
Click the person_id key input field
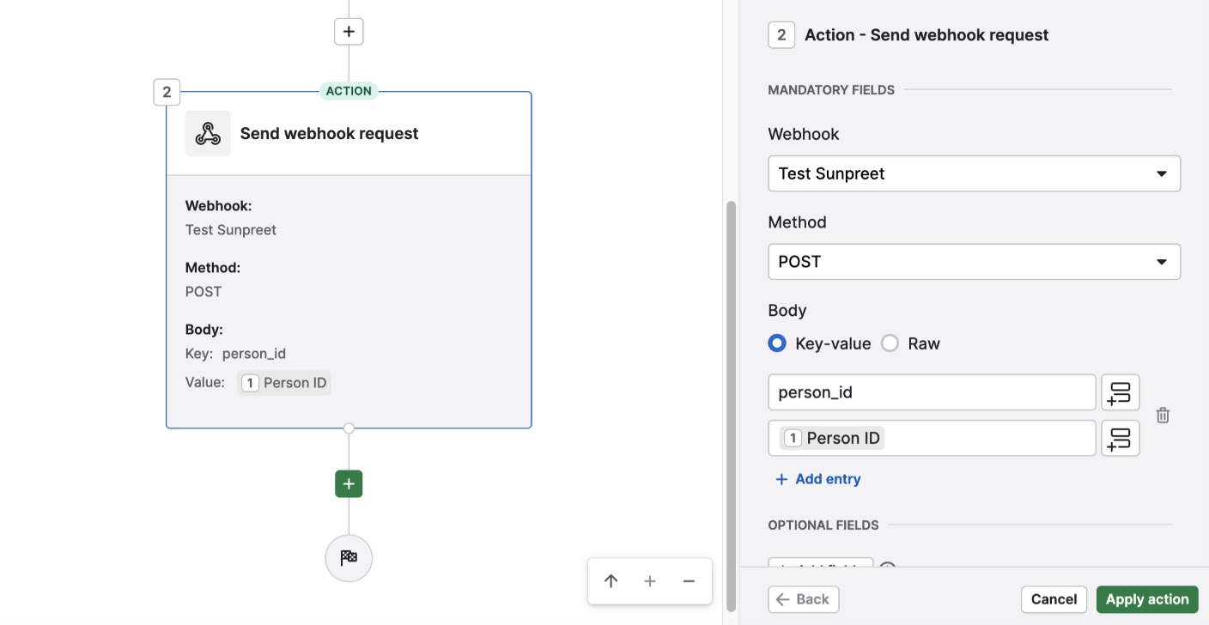tap(932, 392)
